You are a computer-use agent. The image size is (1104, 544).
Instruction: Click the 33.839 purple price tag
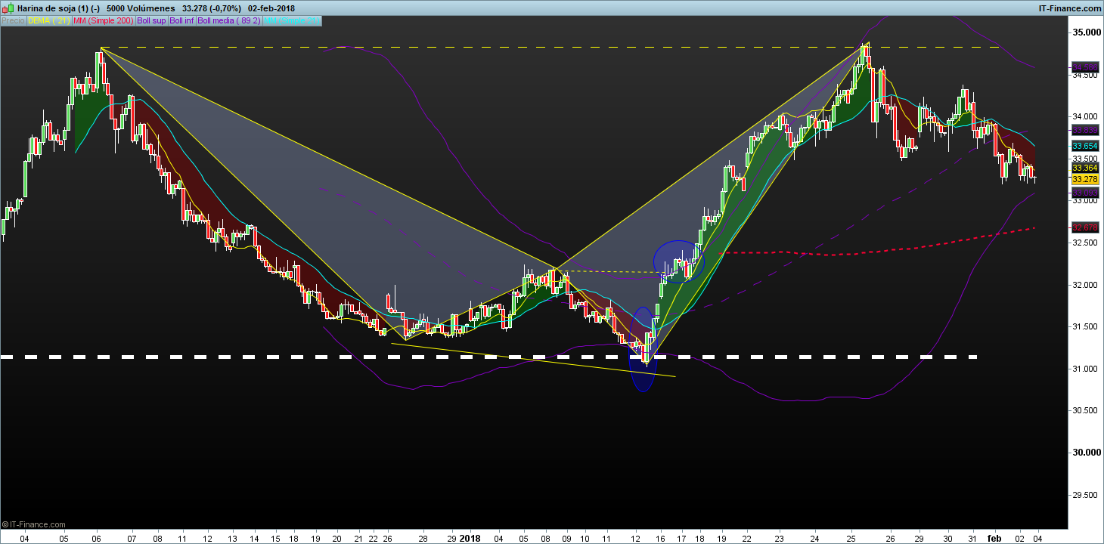pos(1085,131)
